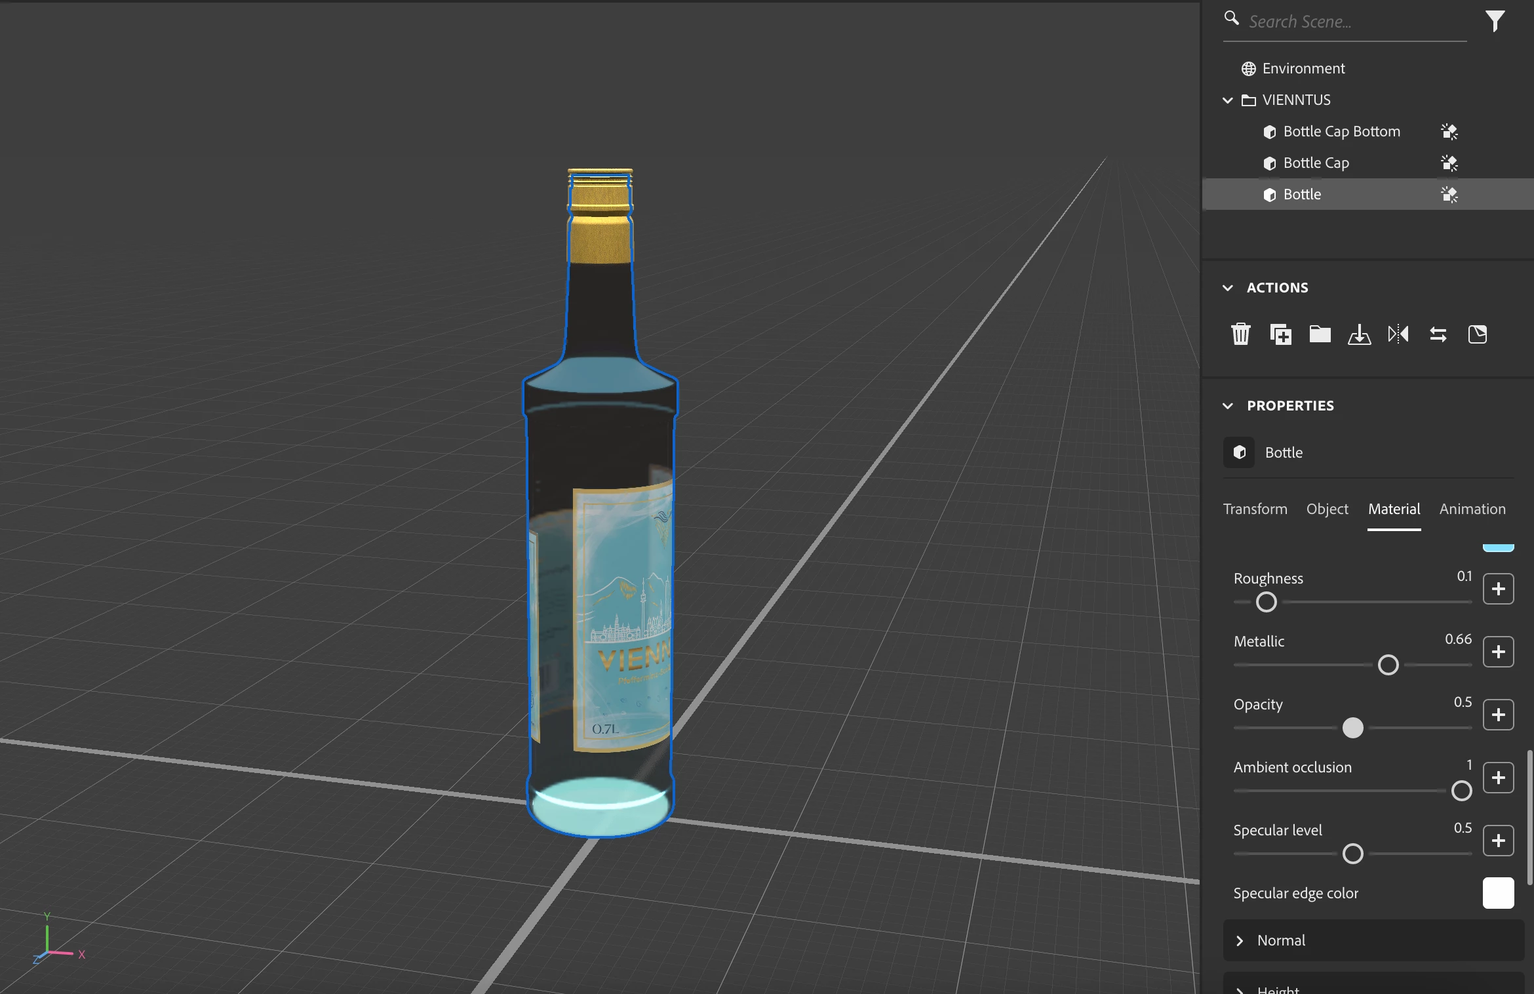This screenshot has height=994, width=1534.
Task: Switch to the Transform tab
Action: [1255, 509]
